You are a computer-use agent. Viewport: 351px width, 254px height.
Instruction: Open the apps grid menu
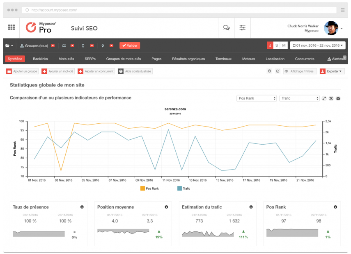[x=11, y=27]
